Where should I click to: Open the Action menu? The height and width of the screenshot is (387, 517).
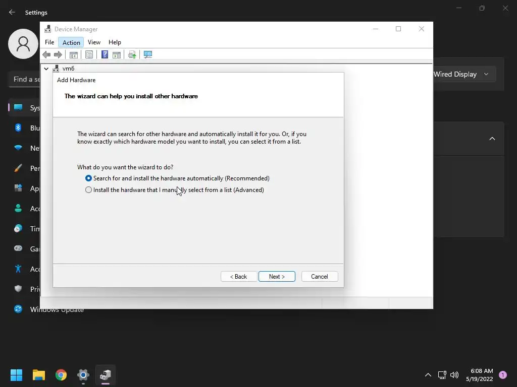coord(71,42)
